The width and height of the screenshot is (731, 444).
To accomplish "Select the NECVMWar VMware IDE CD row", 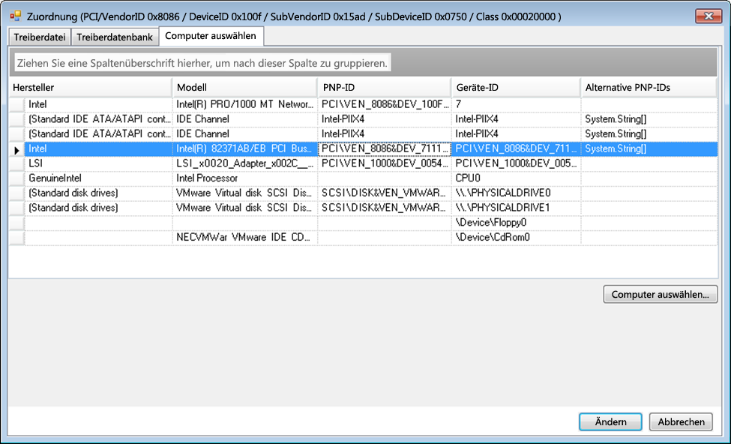I will pyautogui.click(x=247, y=237).
